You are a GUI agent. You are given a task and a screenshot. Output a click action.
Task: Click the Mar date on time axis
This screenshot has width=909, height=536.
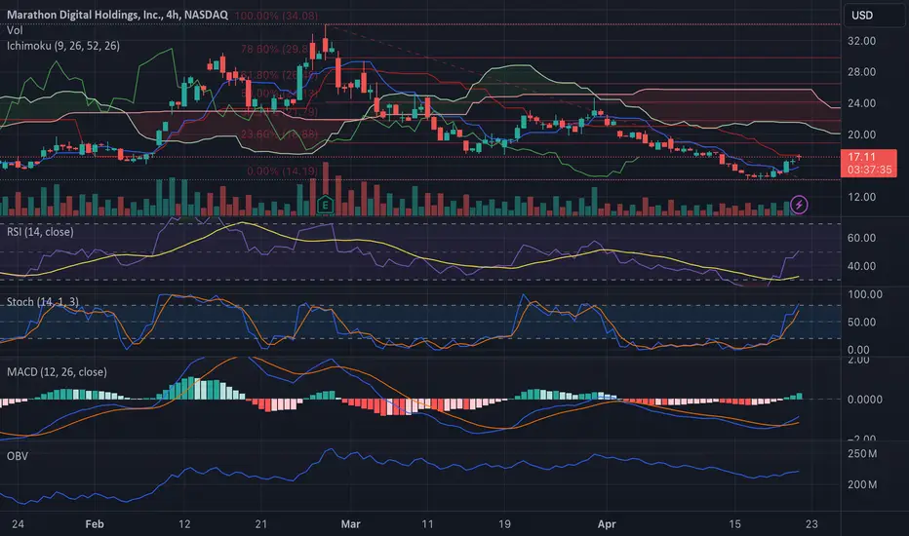[x=351, y=524]
